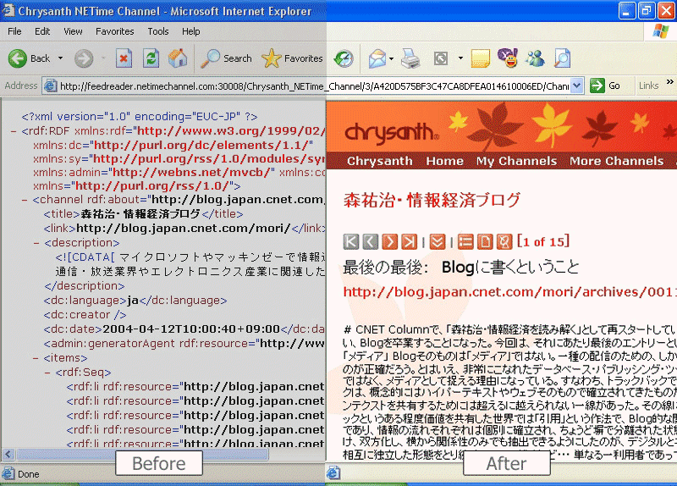The height and width of the screenshot is (486, 677).
Task: Refresh the page using the Refresh icon
Action: click(x=151, y=58)
